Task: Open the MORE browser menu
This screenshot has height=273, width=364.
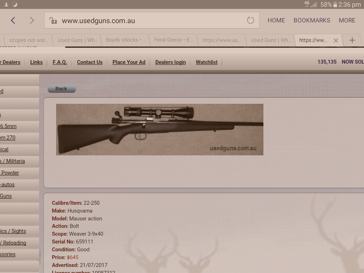Action: click(x=347, y=20)
